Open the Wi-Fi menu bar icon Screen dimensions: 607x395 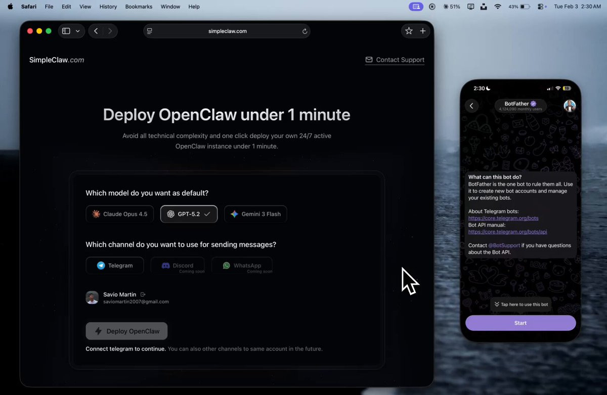pyautogui.click(x=498, y=7)
